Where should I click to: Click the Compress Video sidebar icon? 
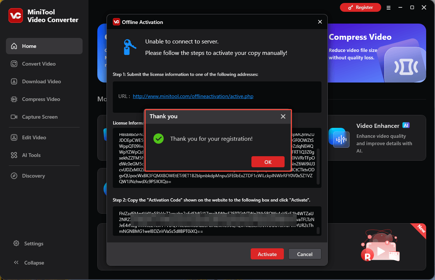[14, 99]
